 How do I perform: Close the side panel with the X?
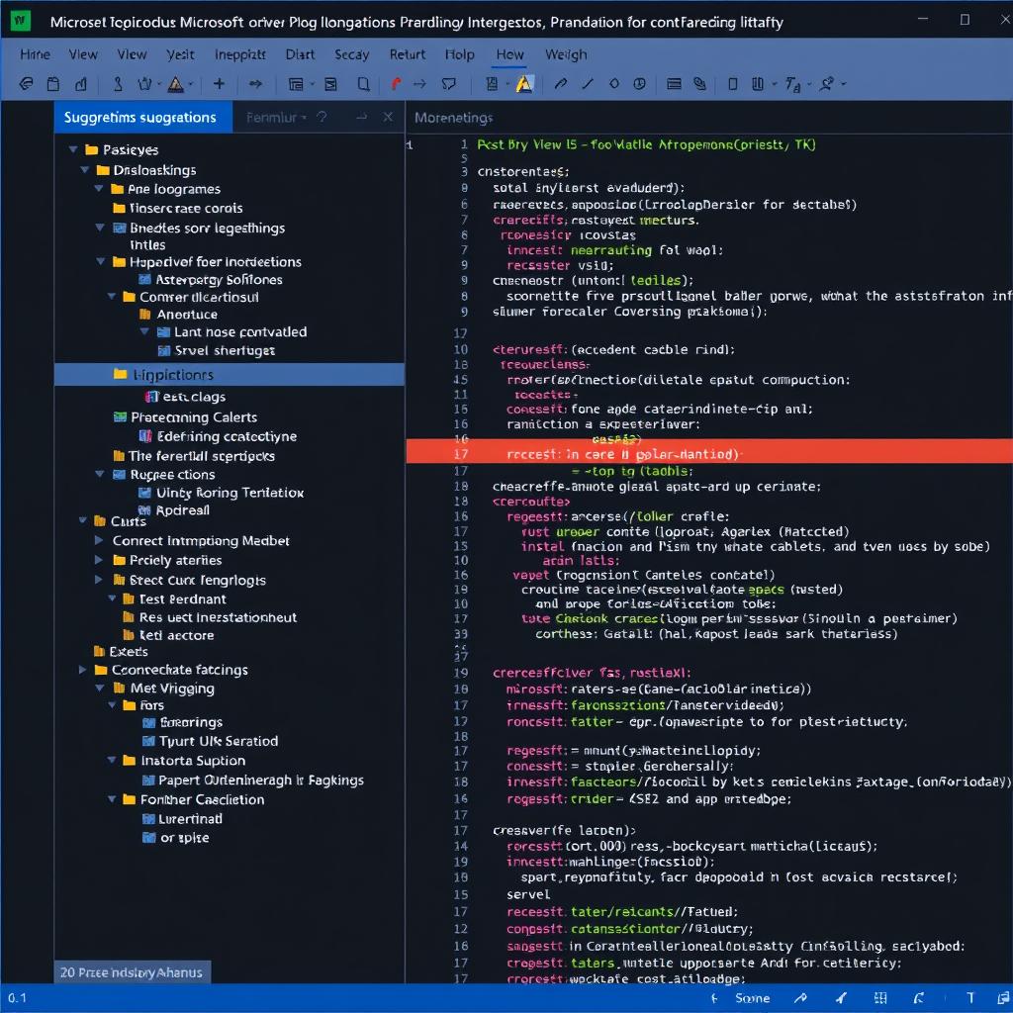tap(388, 117)
